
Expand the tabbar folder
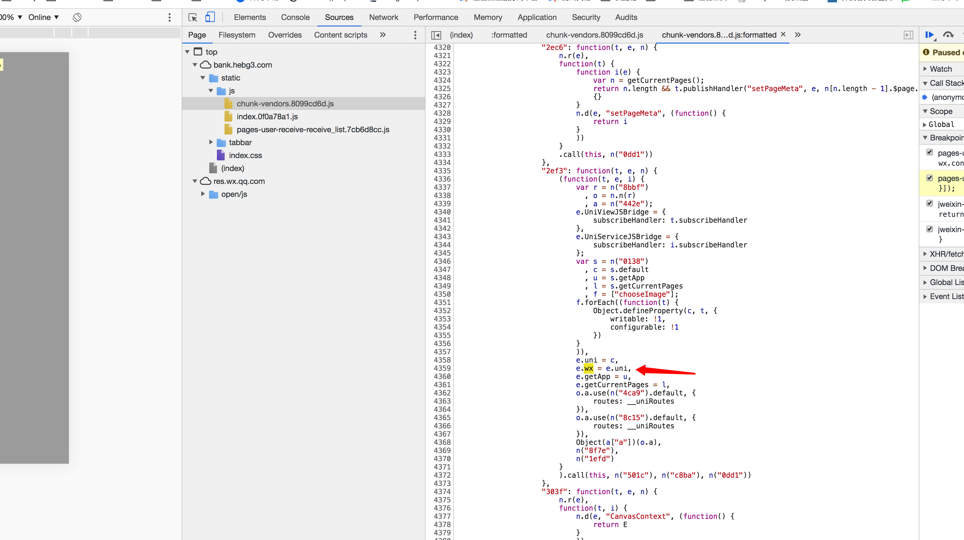(x=211, y=142)
